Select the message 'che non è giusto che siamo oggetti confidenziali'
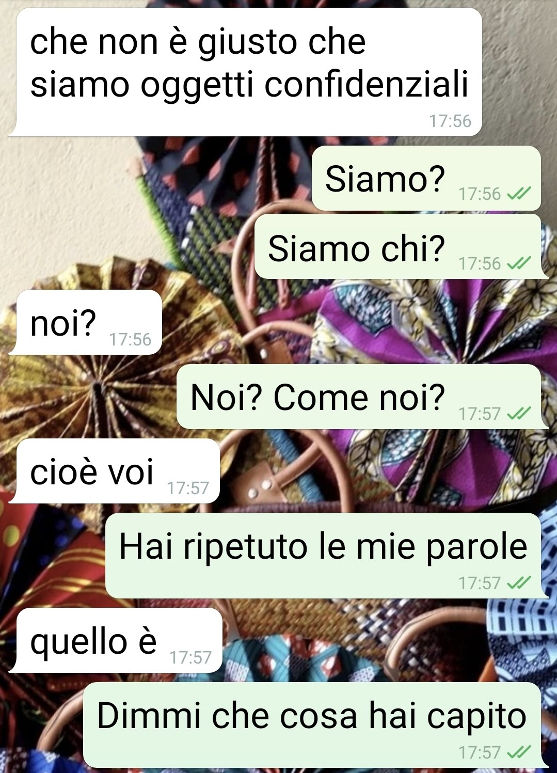This screenshot has width=557, height=773. pos(246,72)
